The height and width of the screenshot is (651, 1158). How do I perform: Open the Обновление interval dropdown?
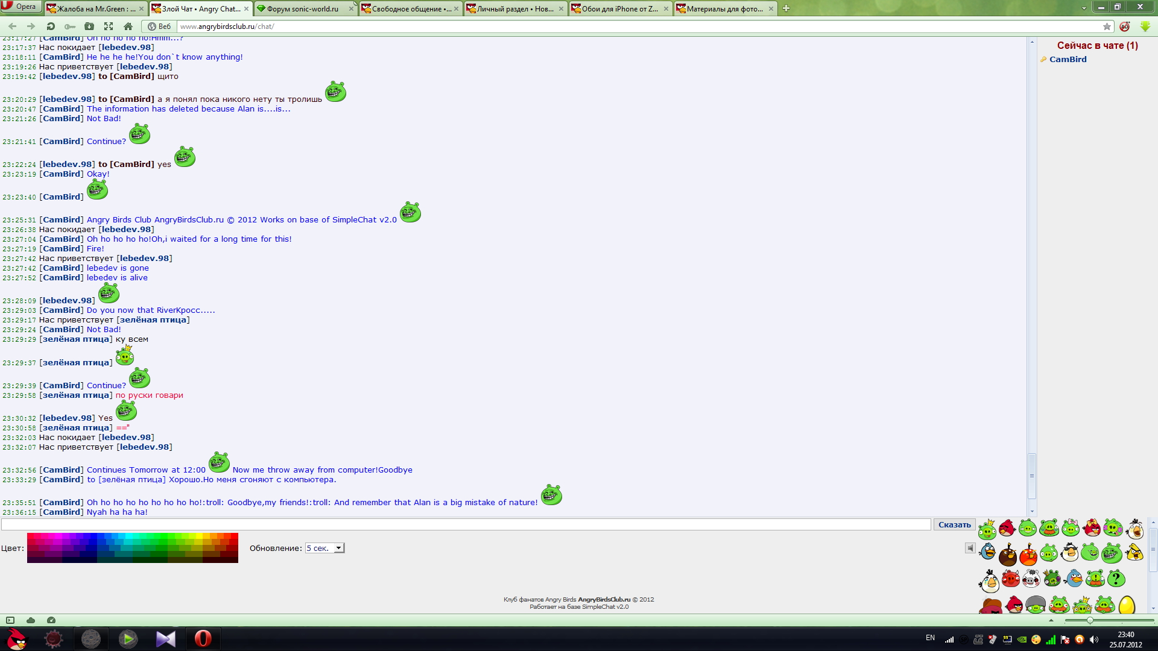pos(324,548)
